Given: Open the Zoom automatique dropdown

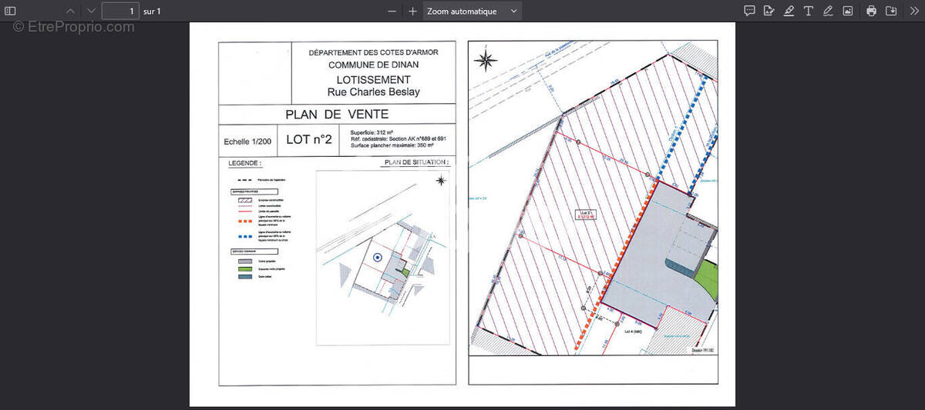Looking at the screenshot, I should point(472,11).
